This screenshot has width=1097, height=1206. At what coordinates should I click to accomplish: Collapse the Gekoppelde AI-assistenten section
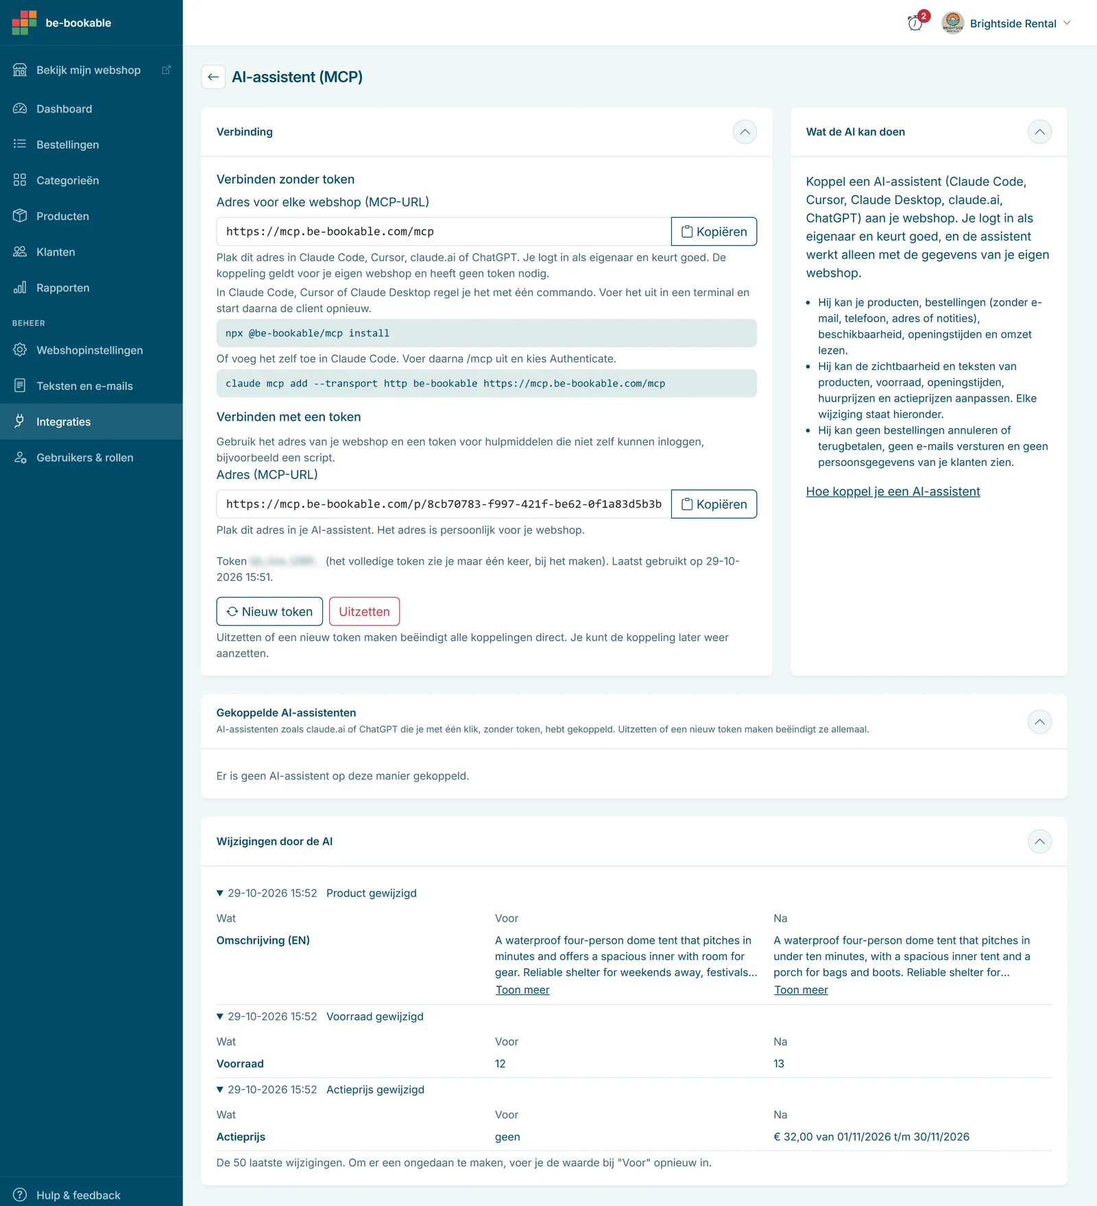click(1039, 722)
